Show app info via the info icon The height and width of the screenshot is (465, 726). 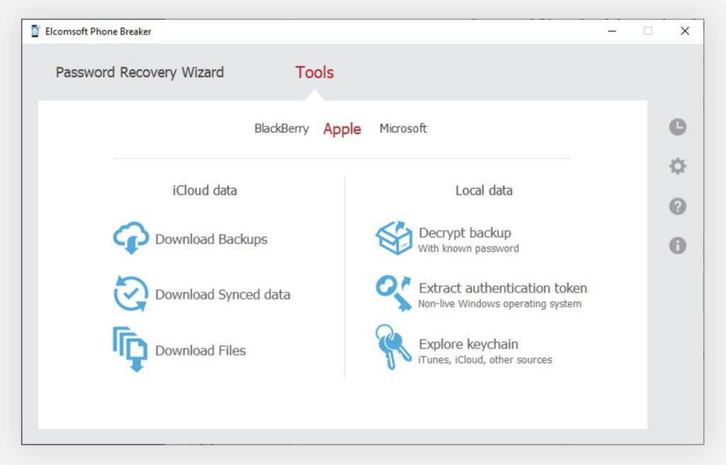(678, 246)
